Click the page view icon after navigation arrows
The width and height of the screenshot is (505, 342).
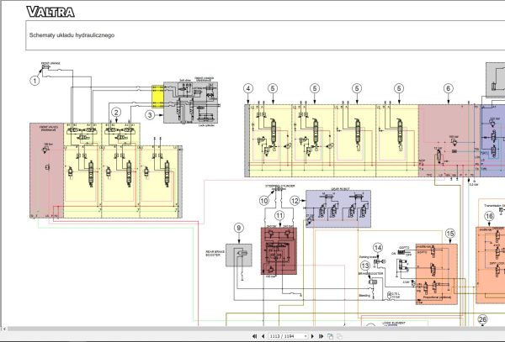coord(329,336)
